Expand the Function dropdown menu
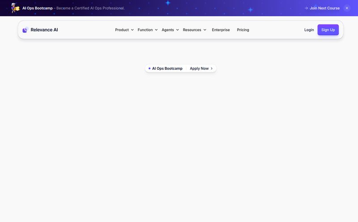The image size is (358, 222). (148, 30)
